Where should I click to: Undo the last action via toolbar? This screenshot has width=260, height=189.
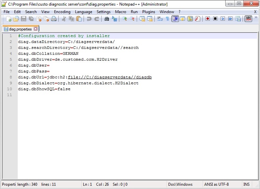[89, 19]
